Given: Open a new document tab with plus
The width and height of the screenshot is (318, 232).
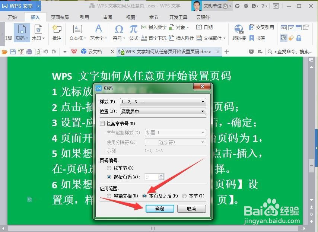Looking at the screenshot, I should 227,52.
